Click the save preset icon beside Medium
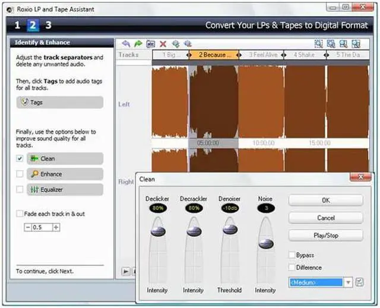Screen dimensions: 380x308 click(x=359, y=282)
